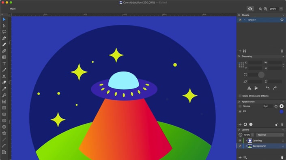Add new appearance attribute
This screenshot has height=160, width=286.
tap(240, 124)
